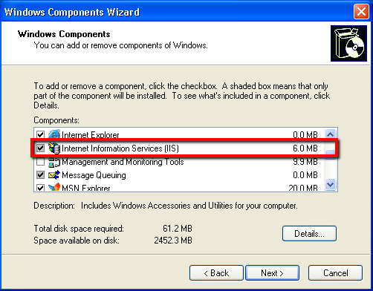Click the MSN Explorer butterfly icon
Screen dimensions: 373x291
tap(54, 187)
